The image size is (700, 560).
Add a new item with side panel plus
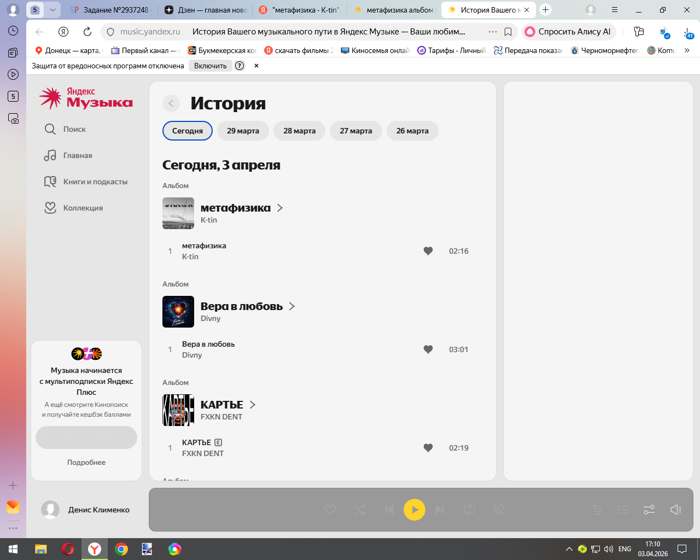(x=13, y=485)
